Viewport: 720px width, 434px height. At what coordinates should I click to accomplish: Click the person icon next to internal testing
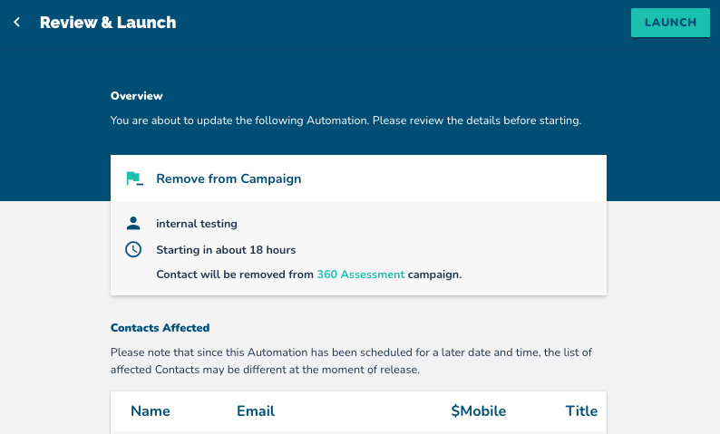(x=133, y=224)
